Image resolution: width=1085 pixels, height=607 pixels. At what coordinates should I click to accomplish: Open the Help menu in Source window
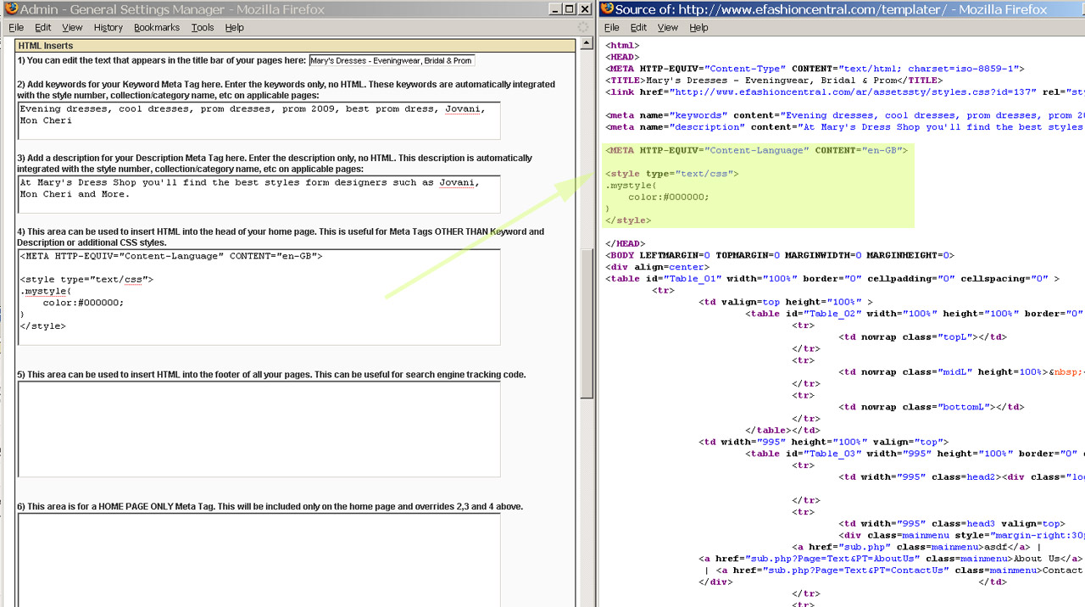698,27
